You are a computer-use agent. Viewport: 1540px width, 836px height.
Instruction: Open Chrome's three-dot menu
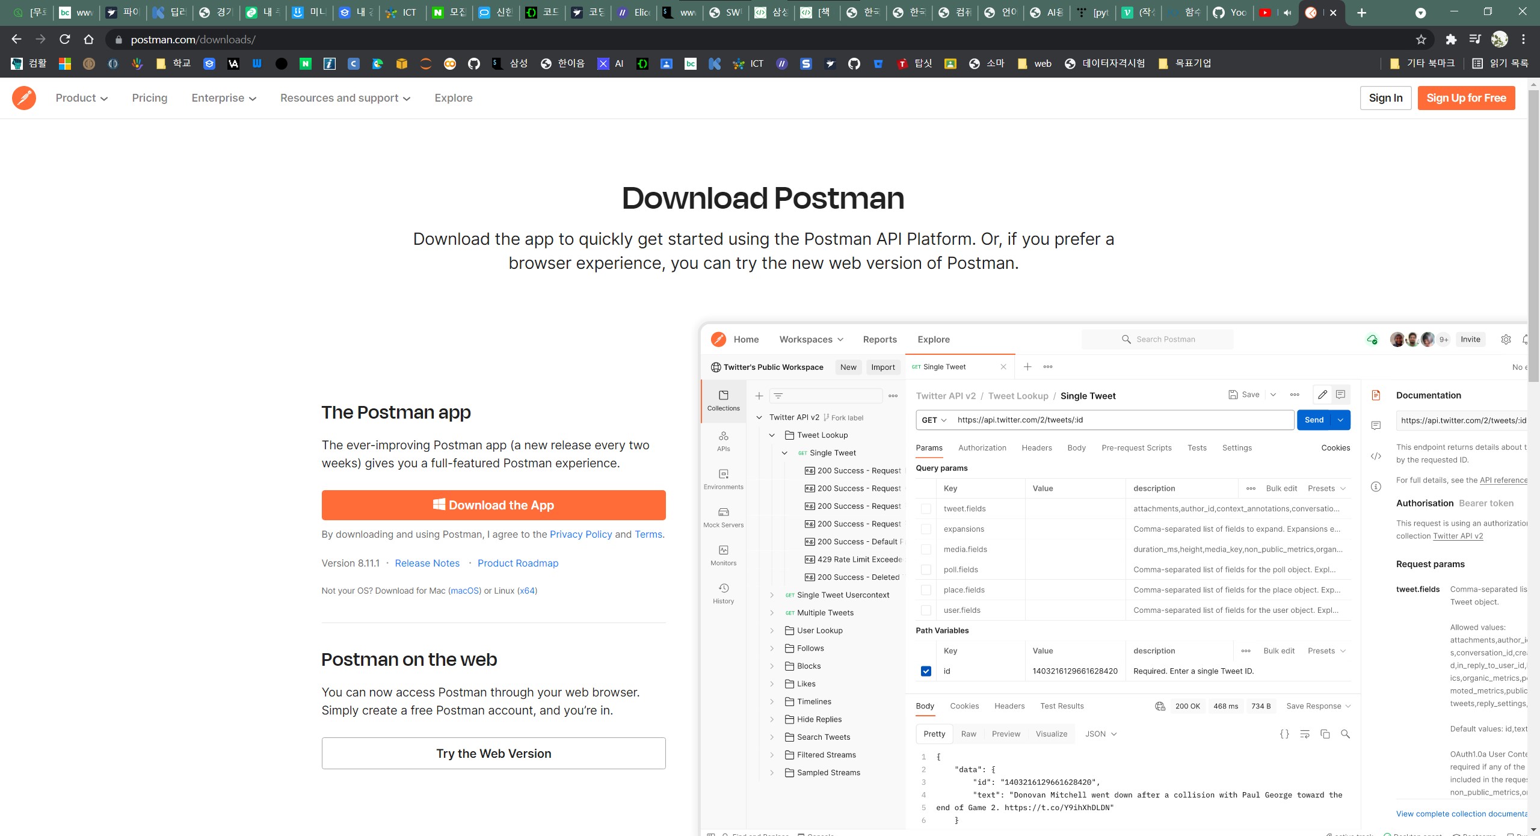(x=1523, y=40)
